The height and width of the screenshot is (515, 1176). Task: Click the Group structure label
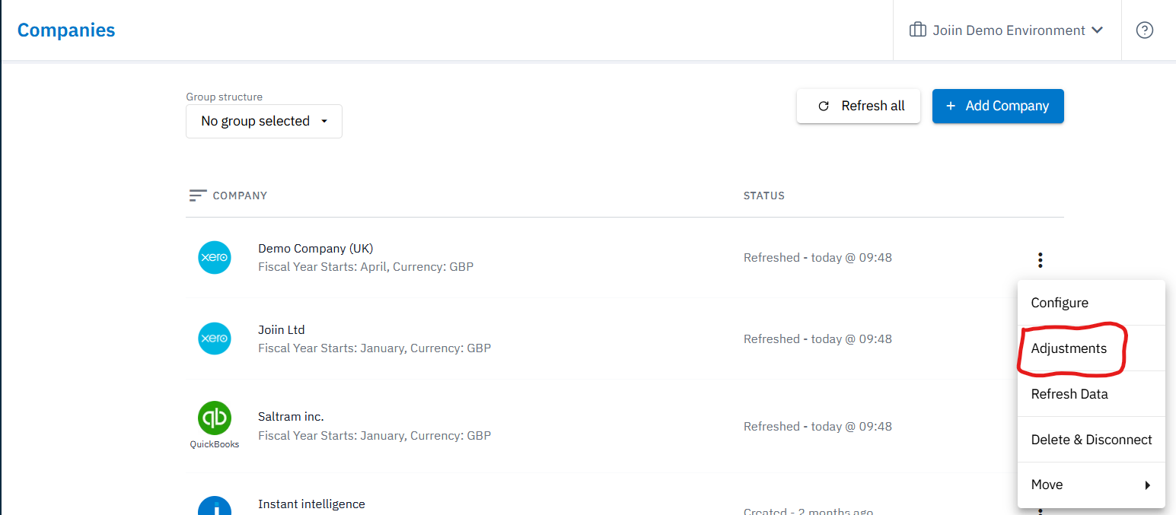(225, 97)
